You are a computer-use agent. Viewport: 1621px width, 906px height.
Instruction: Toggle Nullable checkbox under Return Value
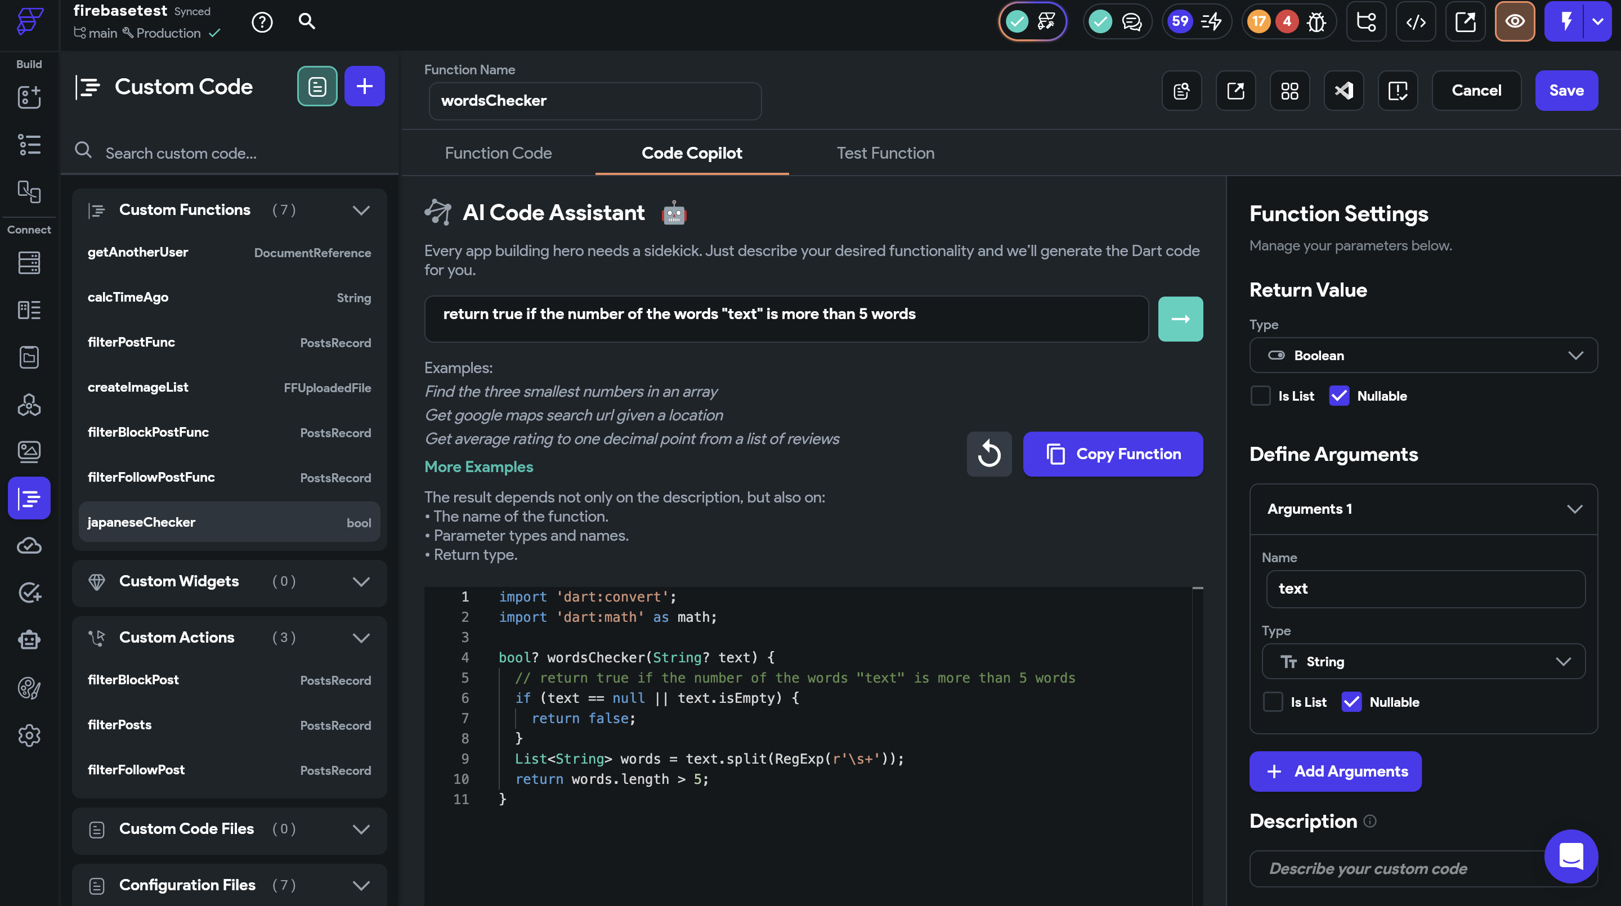1338,396
